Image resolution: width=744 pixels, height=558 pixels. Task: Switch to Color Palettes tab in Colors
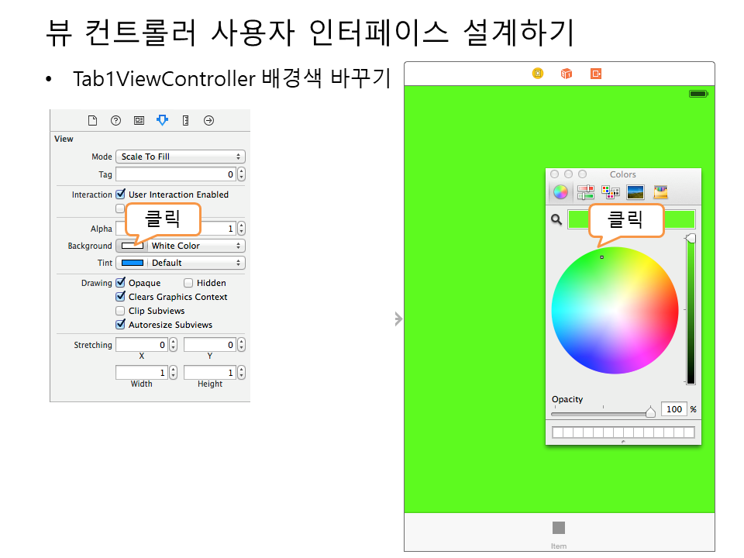tap(610, 192)
